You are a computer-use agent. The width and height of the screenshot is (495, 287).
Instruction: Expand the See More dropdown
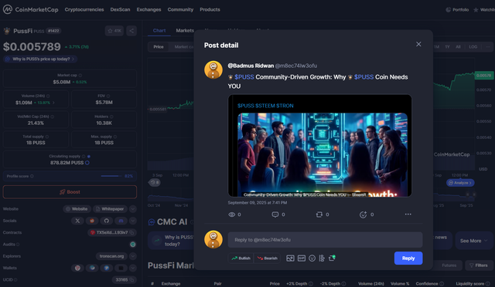pyautogui.click(x=474, y=241)
